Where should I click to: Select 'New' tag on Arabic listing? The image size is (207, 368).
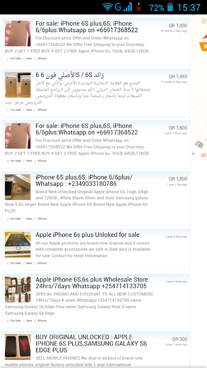[x=28, y=109]
